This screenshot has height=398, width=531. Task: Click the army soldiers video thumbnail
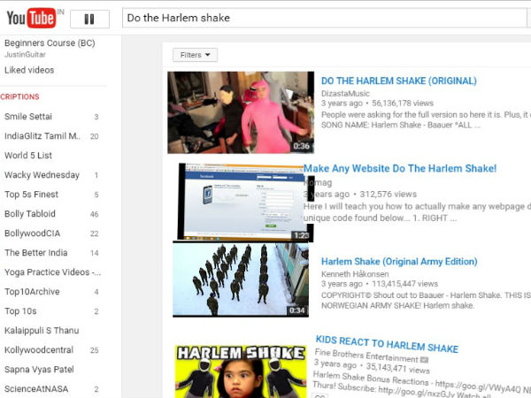tap(241, 280)
